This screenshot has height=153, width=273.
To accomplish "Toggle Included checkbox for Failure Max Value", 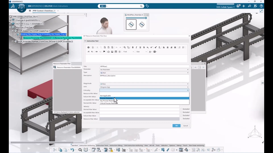I will tap(181, 115).
